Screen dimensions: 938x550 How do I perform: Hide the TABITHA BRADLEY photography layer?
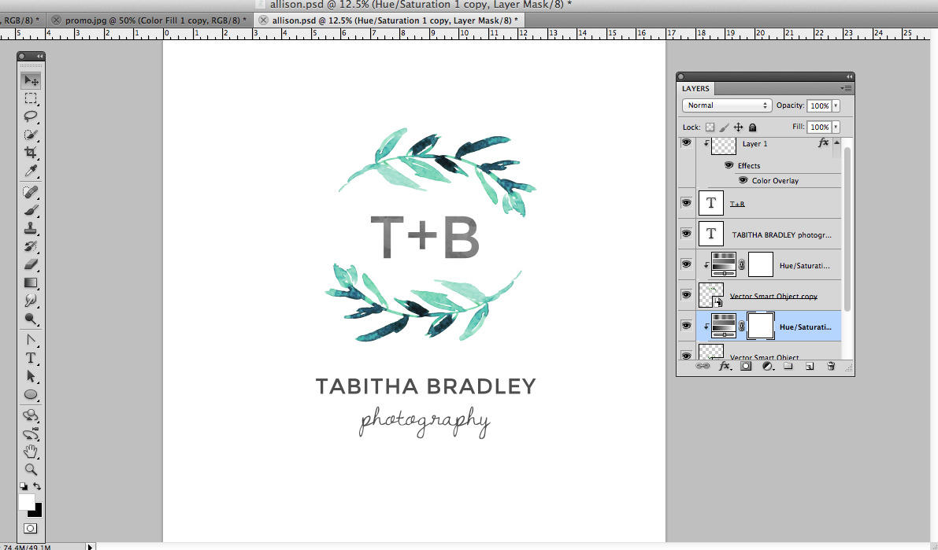pyautogui.click(x=686, y=234)
